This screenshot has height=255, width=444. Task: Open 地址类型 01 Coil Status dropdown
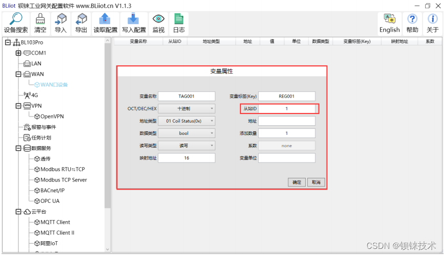point(186,121)
